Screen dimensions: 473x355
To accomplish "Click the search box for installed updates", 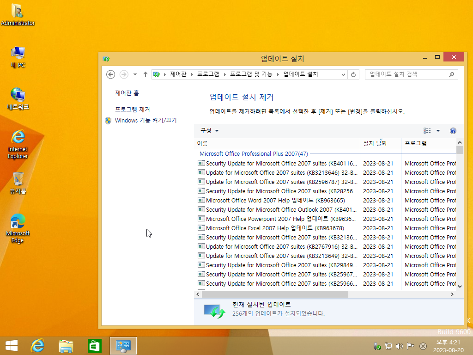I will point(411,74).
